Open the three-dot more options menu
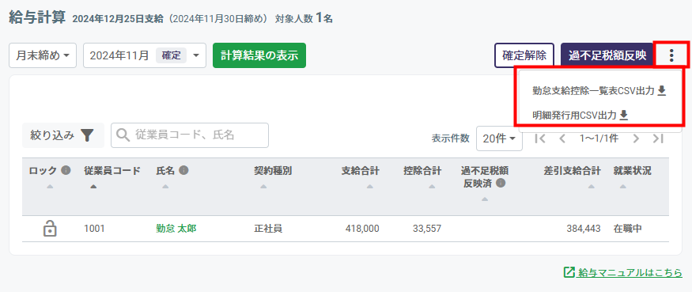The height and width of the screenshot is (292, 692). point(671,55)
